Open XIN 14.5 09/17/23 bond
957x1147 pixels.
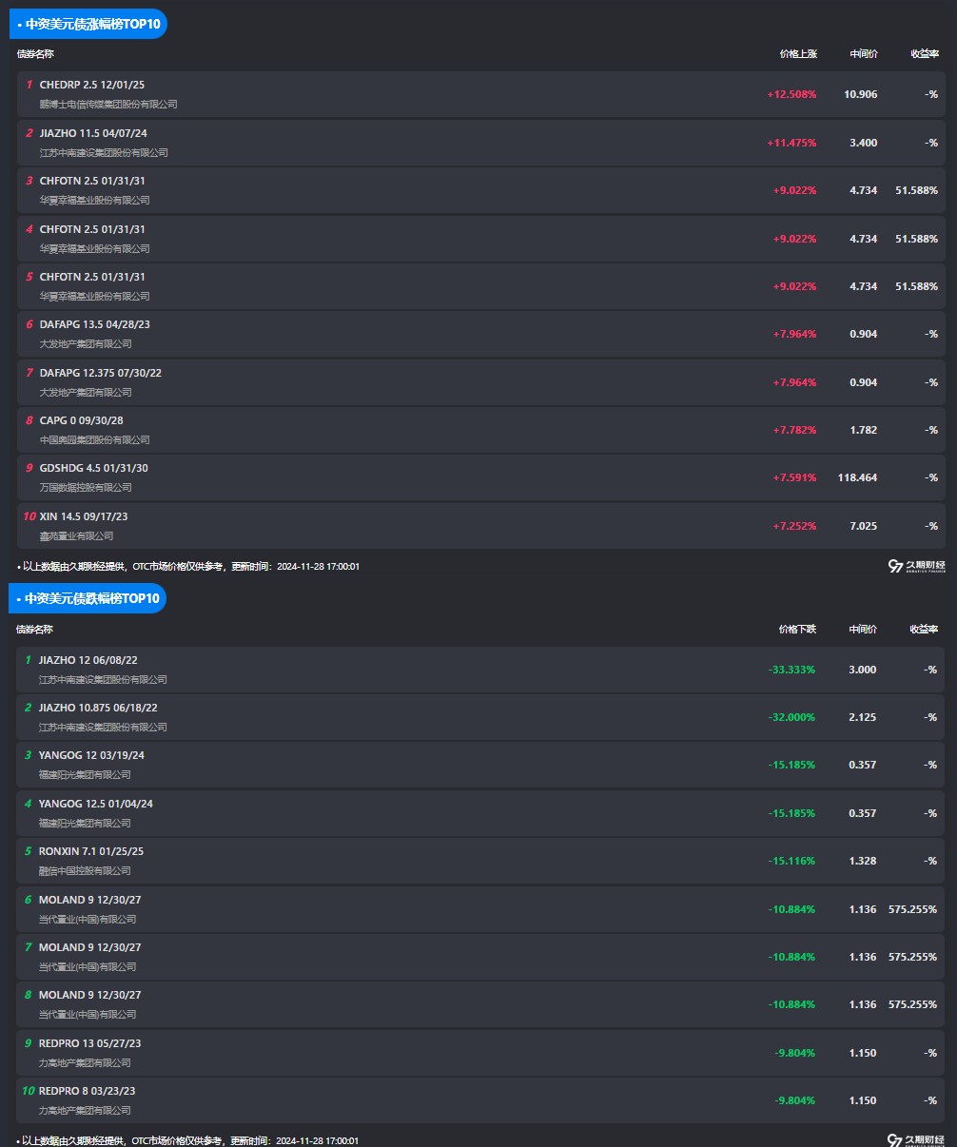coord(84,516)
